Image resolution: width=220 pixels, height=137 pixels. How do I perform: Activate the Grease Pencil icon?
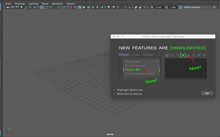pos(35,7)
